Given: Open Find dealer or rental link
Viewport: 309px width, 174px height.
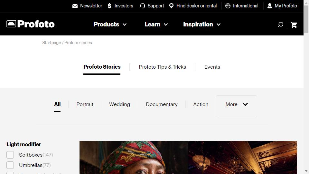Looking at the screenshot, I should pos(196,6).
